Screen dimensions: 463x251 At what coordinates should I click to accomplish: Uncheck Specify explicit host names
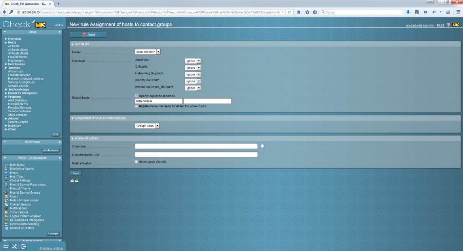136,95
